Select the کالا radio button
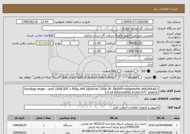This screenshot has height=134, width=190. (148, 71)
